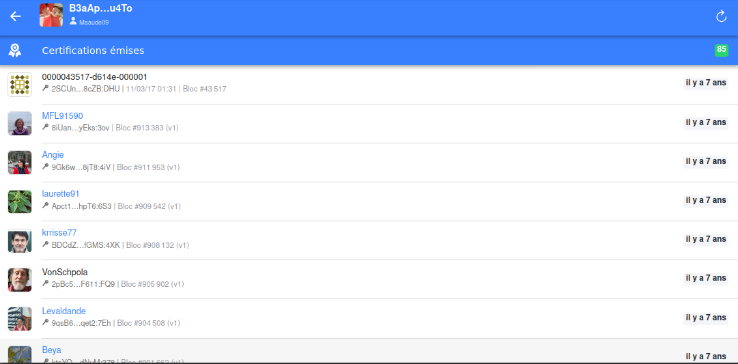
Task: Click laurette91's leaf avatar
Action: [x=20, y=201]
